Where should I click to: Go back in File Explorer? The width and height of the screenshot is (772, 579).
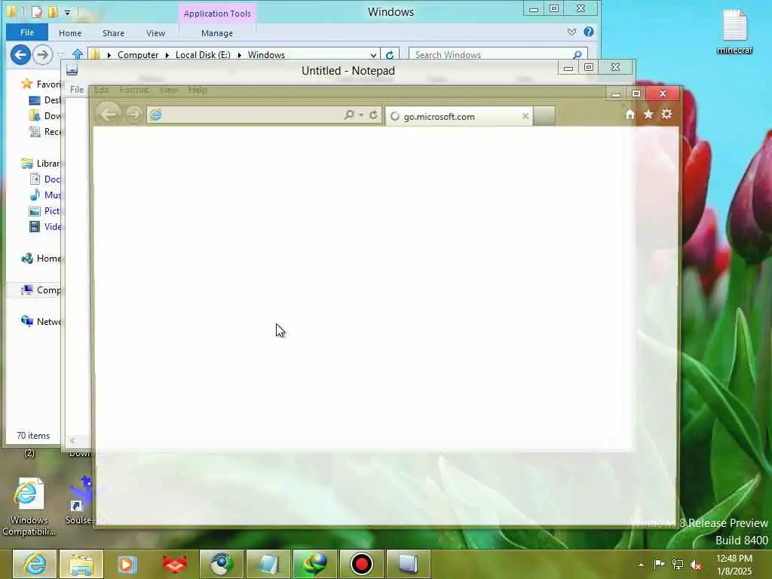coord(20,54)
